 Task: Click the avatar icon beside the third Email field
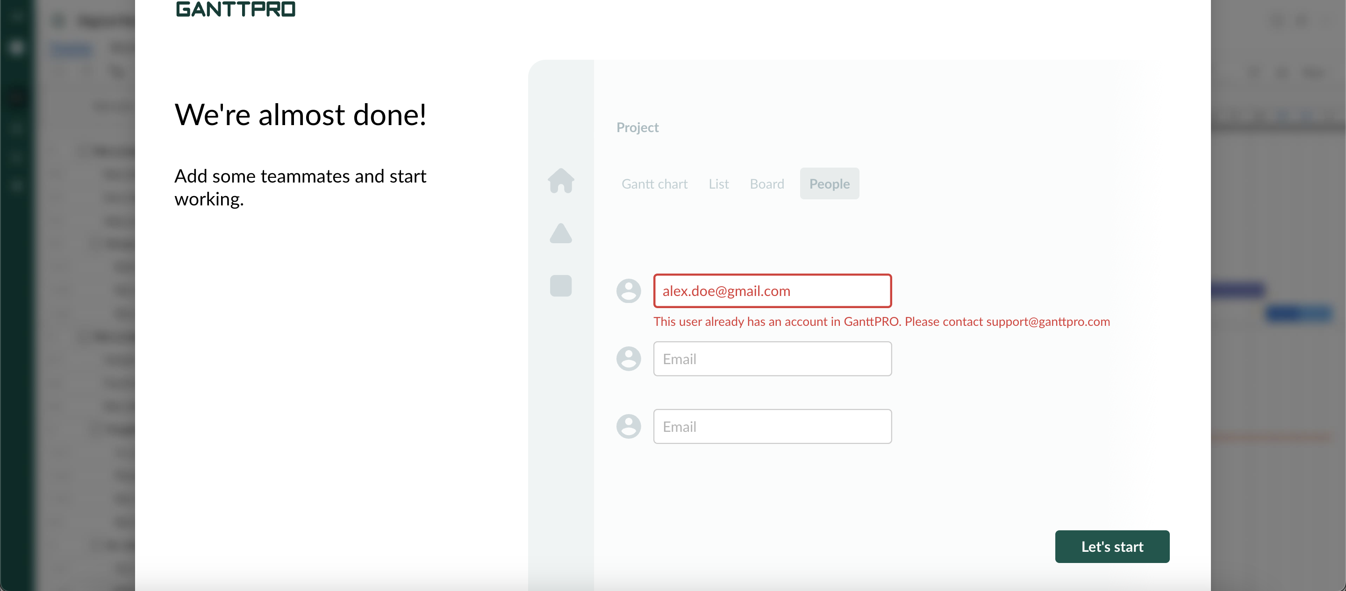(x=629, y=426)
